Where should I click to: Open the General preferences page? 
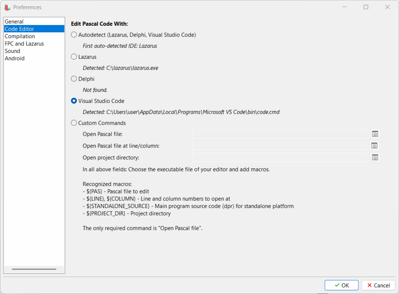pyautogui.click(x=34, y=22)
